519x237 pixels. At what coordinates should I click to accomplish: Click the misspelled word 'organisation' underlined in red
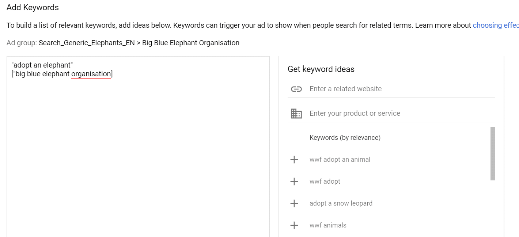91,74
